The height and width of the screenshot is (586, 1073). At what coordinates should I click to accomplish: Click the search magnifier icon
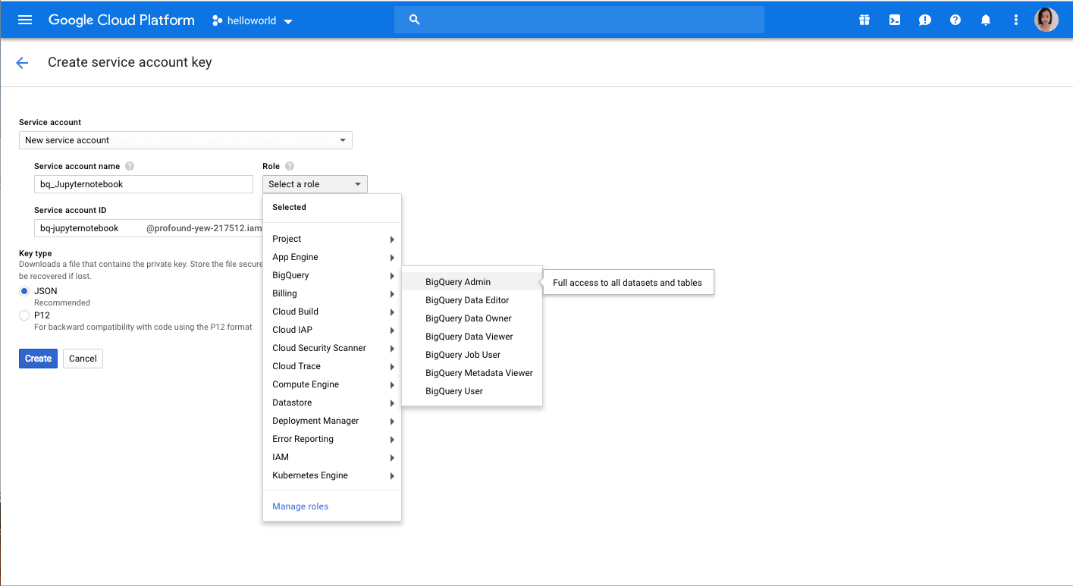pyautogui.click(x=414, y=20)
